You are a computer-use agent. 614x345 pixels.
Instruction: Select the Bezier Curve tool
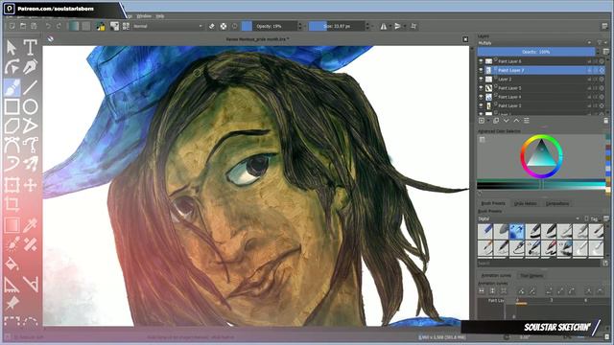coord(12,146)
